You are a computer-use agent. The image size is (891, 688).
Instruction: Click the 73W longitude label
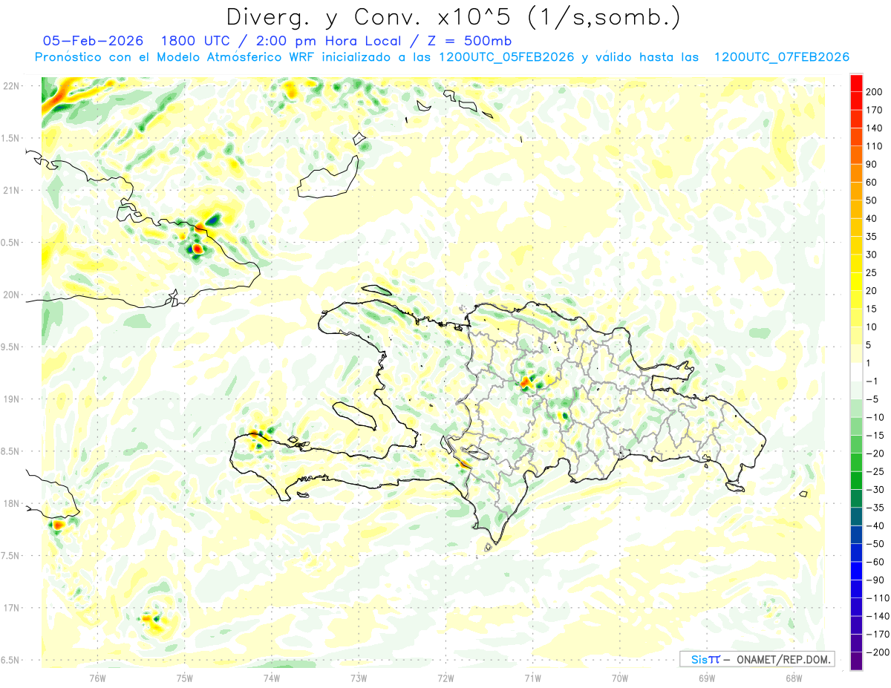(359, 678)
